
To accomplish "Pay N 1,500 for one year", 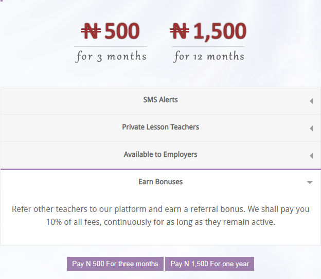I will coord(210,264).
